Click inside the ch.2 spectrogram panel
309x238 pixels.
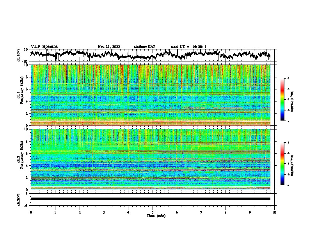coord(150,159)
